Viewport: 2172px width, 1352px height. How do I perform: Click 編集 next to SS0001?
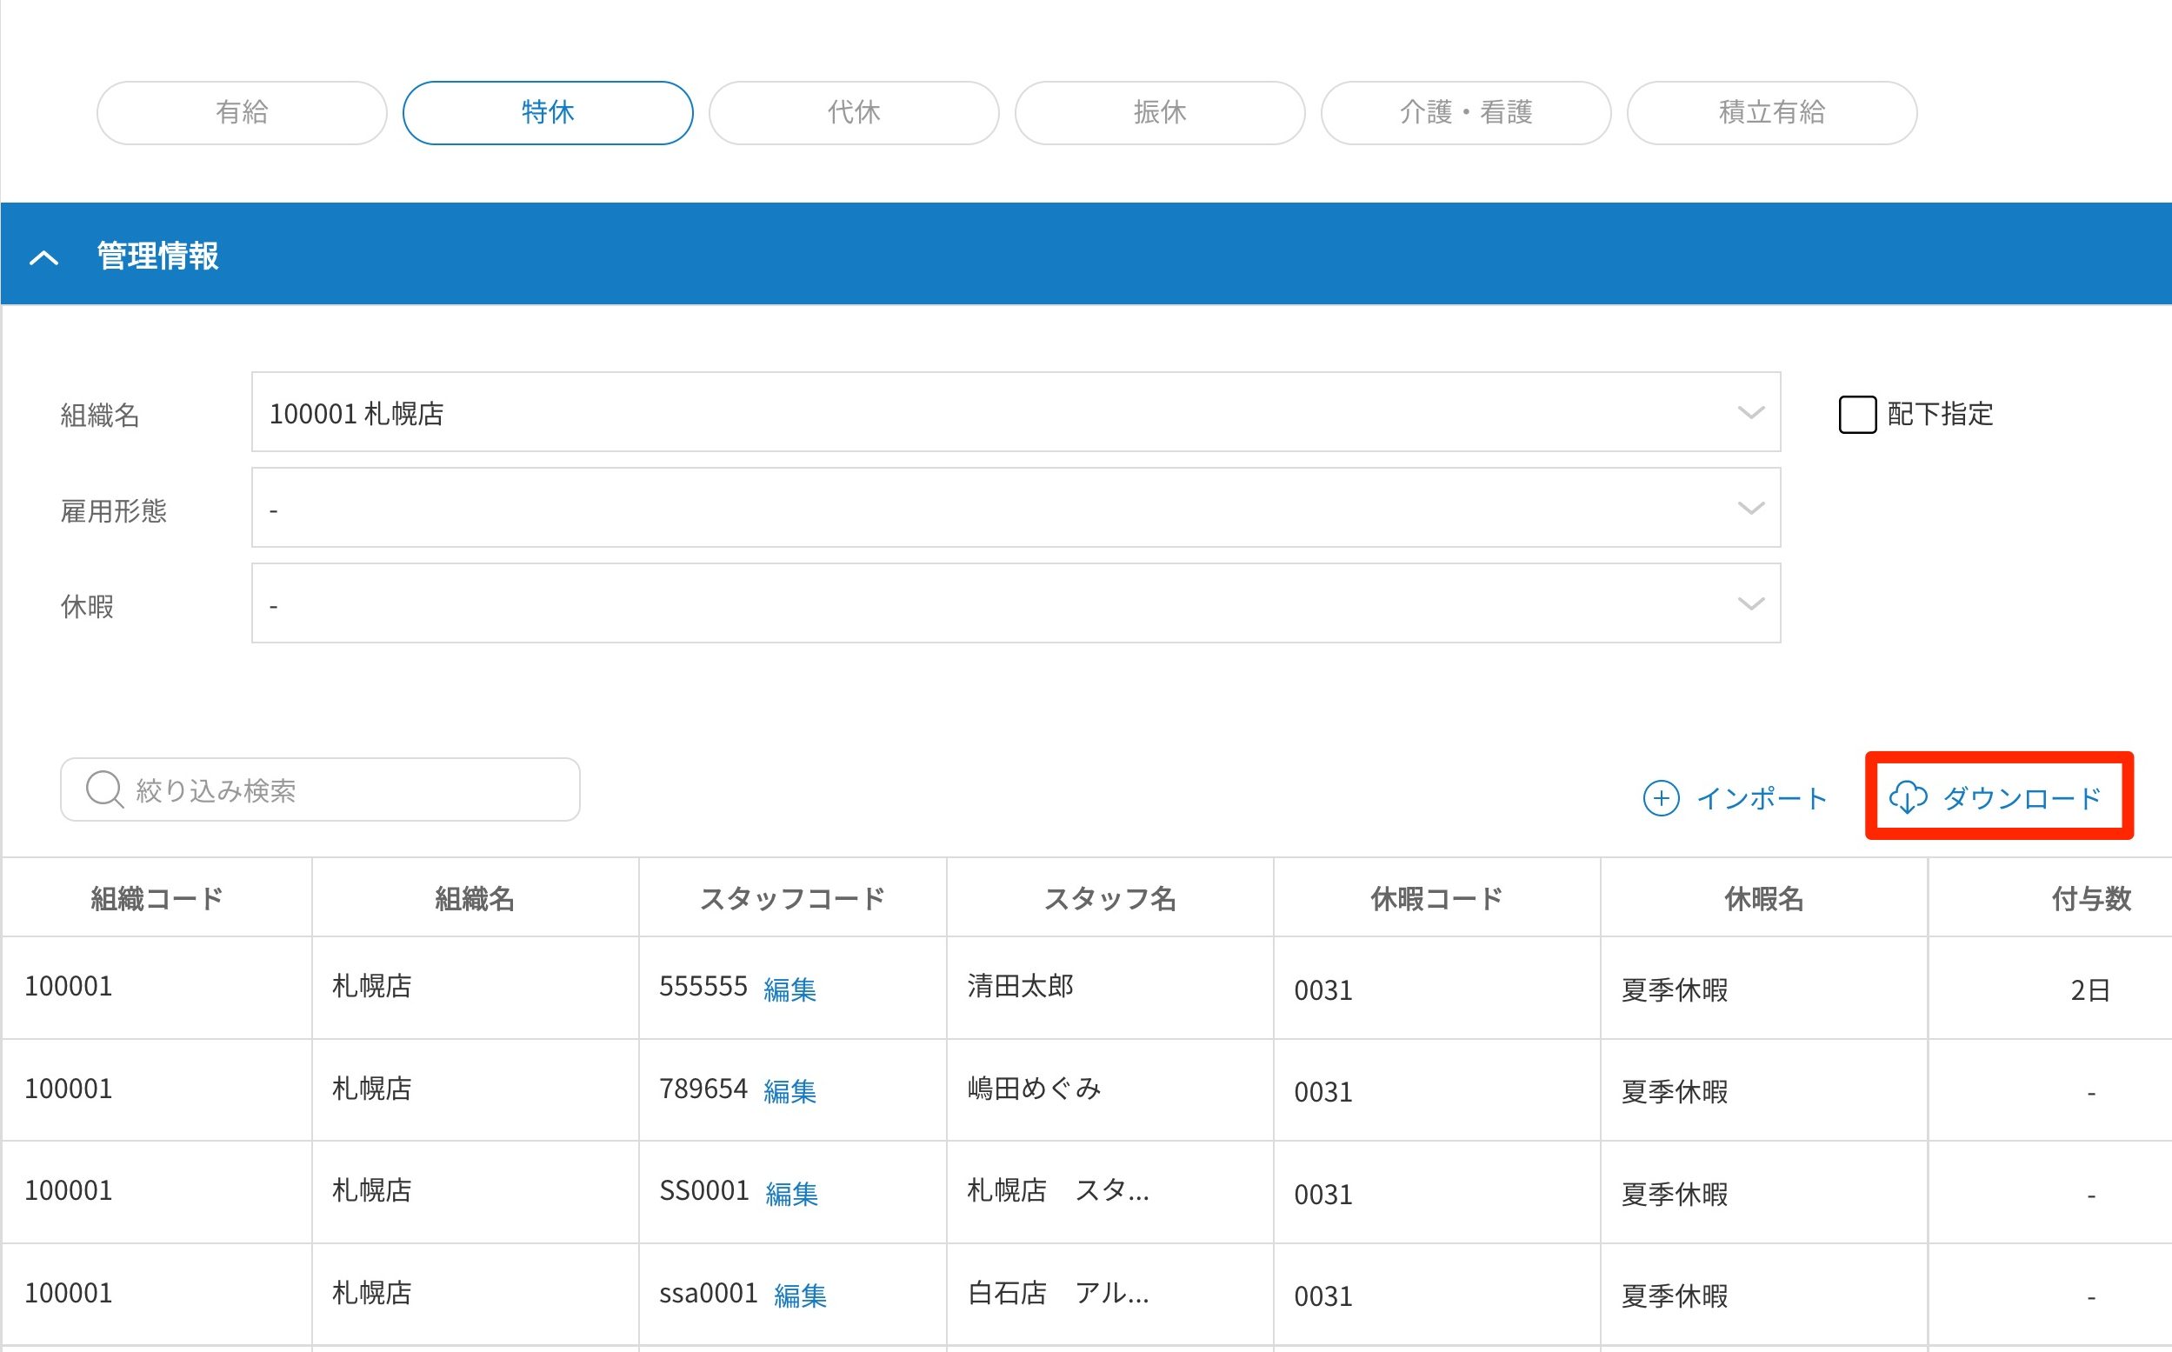click(791, 1194)
